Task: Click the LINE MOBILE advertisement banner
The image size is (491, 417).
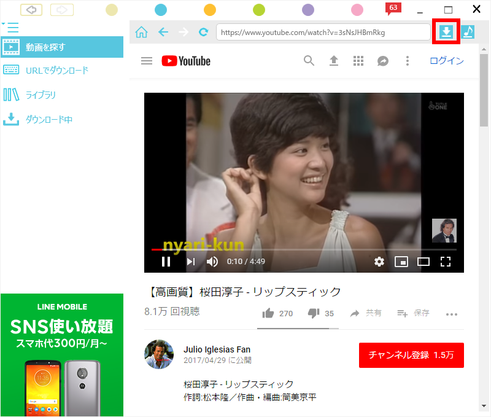Action: click(62, 355)
